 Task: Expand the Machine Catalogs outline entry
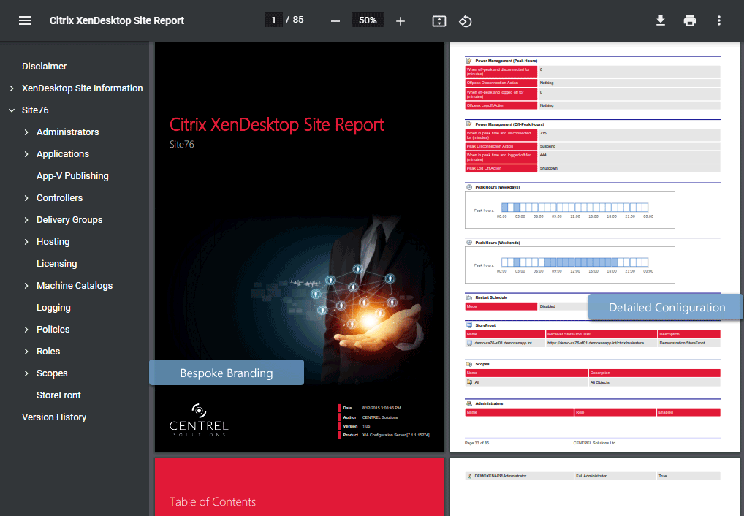click(26, 286)
